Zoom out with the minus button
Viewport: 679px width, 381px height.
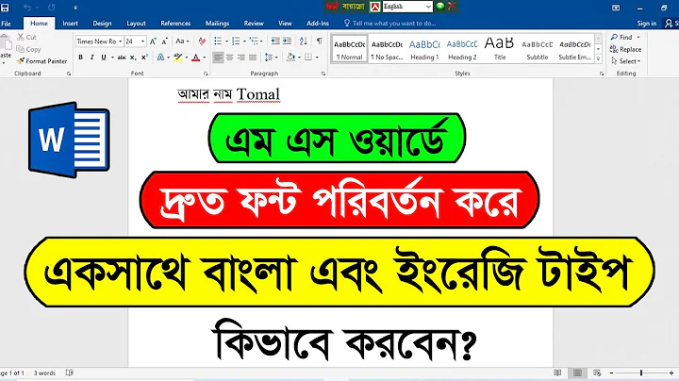coord(611,373)
